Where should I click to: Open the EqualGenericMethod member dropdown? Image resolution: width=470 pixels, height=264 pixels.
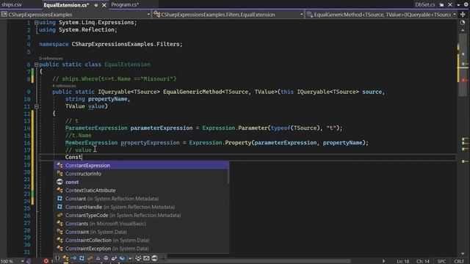[382, 15]
